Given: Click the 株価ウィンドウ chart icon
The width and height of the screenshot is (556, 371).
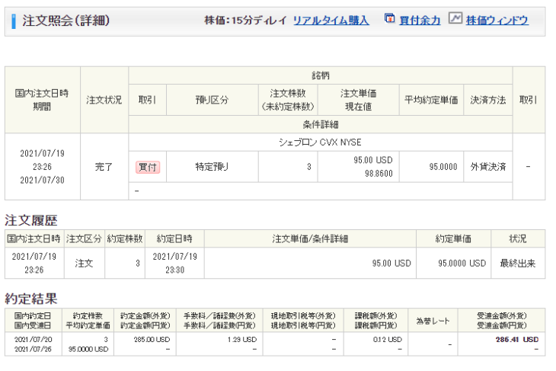Looking at the screenshot, I should pos(455,19).
